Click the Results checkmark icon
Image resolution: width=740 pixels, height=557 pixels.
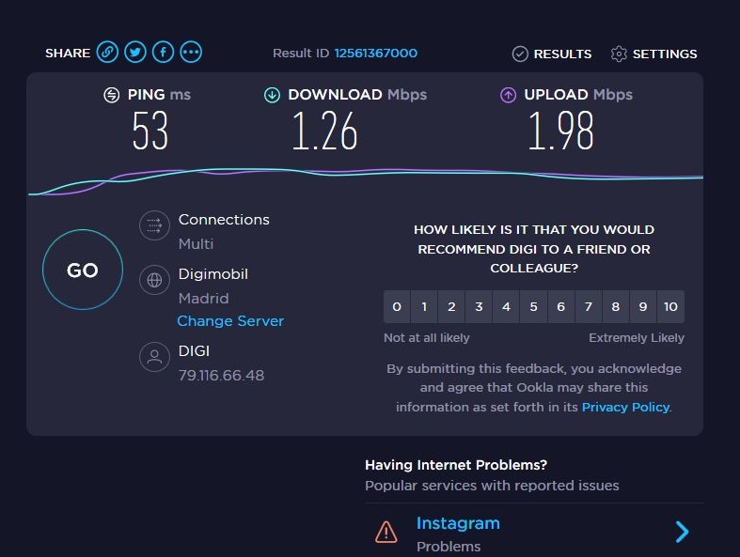pos(520,54)
